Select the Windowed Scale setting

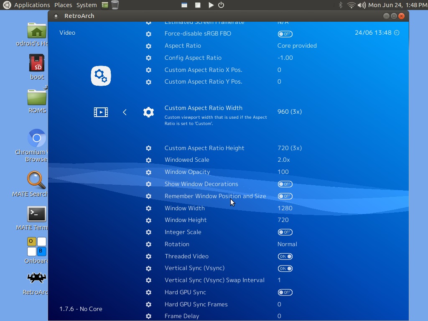[x=187, y=160]
